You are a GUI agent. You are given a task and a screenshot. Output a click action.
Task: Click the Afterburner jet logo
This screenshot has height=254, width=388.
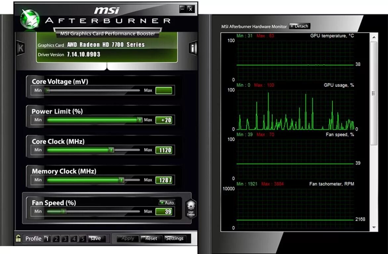[30, 19]
